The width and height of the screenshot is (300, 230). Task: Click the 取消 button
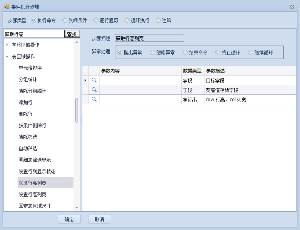pyautogui.click(x=99, y=219)
